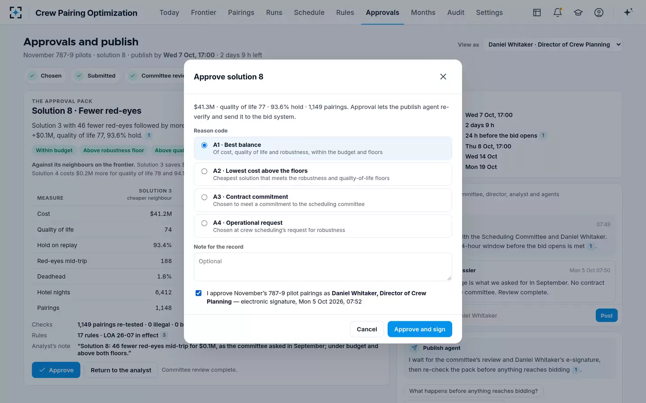The height and width of the screenshot is (403, 646).
Task: Click the What happens before anything reaches bidding suggestion
Action: 473,391
